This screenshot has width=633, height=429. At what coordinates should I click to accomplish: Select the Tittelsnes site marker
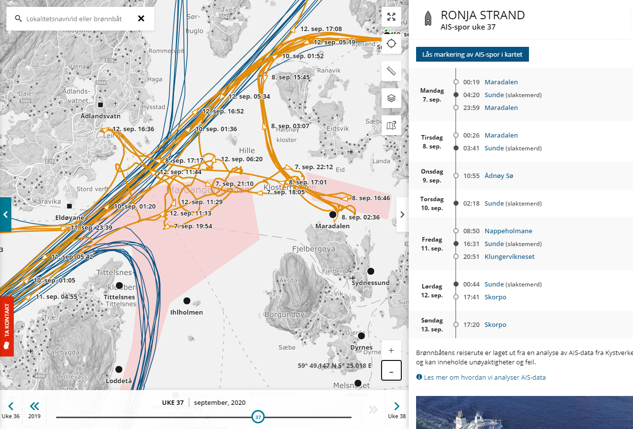[119, 286]
